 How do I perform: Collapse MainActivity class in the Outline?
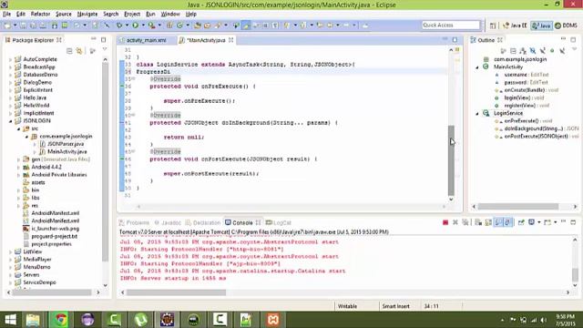point(477,67)
